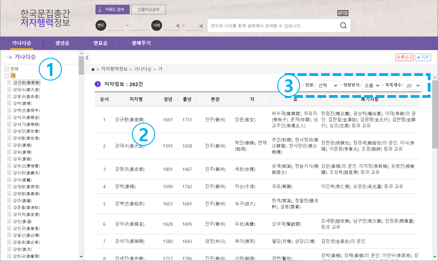Click the end year input field
Viewport: 438px width, 261px height.
[x=139, y=26]
